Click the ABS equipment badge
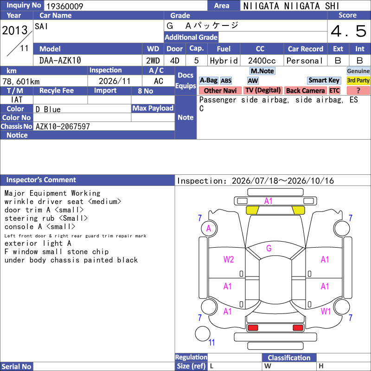 pos(226,81)
